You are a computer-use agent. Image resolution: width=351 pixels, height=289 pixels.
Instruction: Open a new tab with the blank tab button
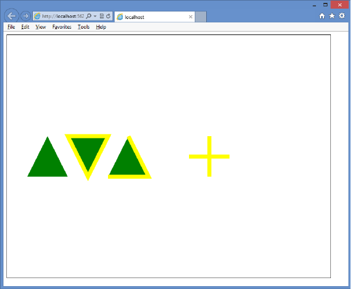click(200, 17)
